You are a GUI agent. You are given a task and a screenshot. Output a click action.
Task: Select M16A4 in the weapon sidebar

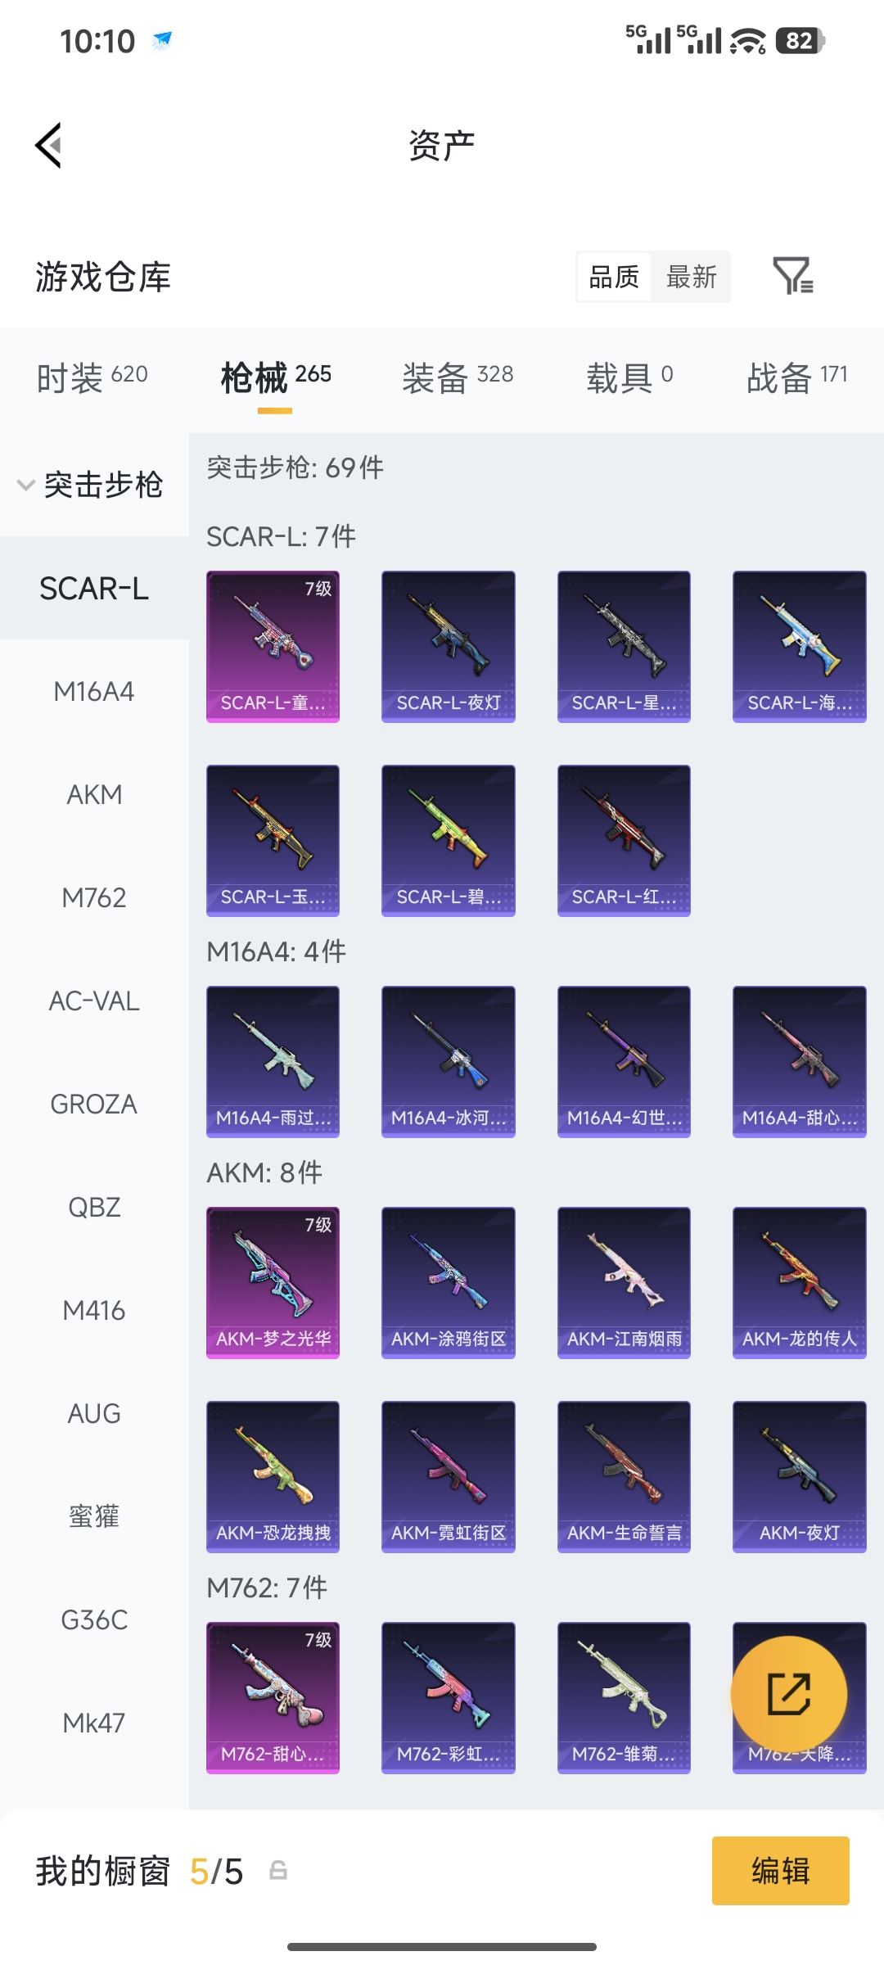(x=94, y=691)
